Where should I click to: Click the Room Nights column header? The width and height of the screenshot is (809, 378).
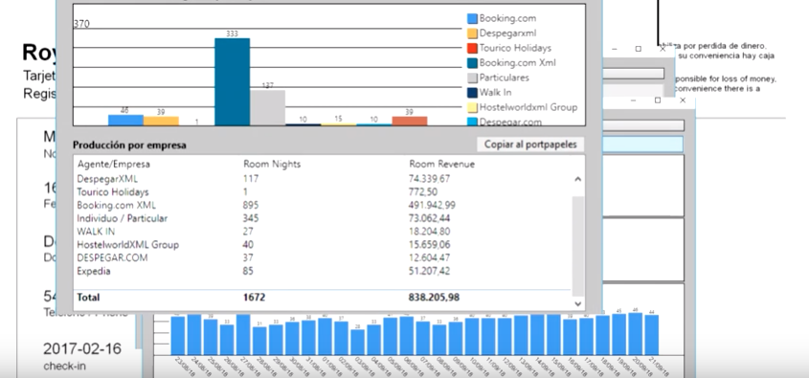(x=272, y=165)
